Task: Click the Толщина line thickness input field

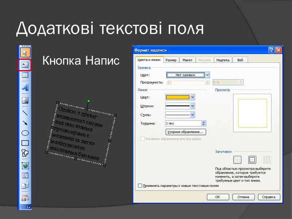Action: point(183,123)
